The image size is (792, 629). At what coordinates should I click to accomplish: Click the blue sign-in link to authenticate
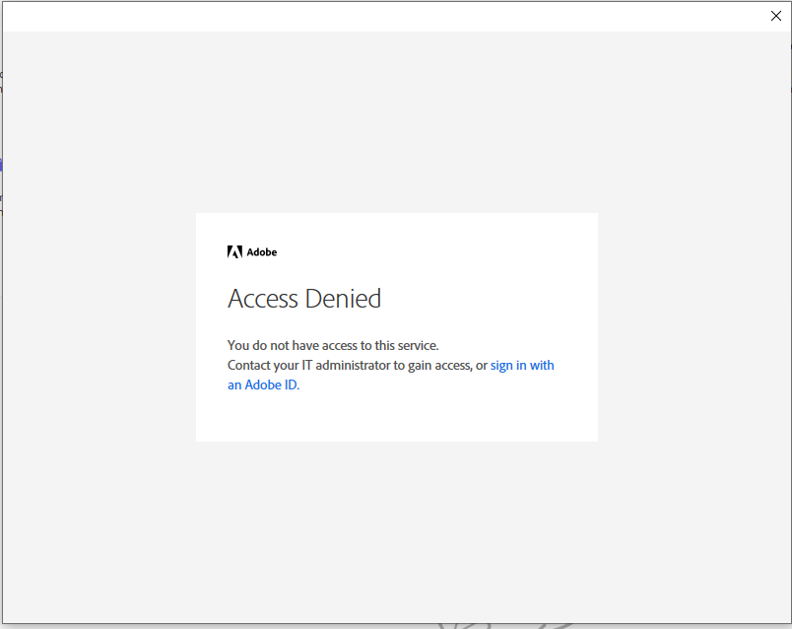coord(522,365)
